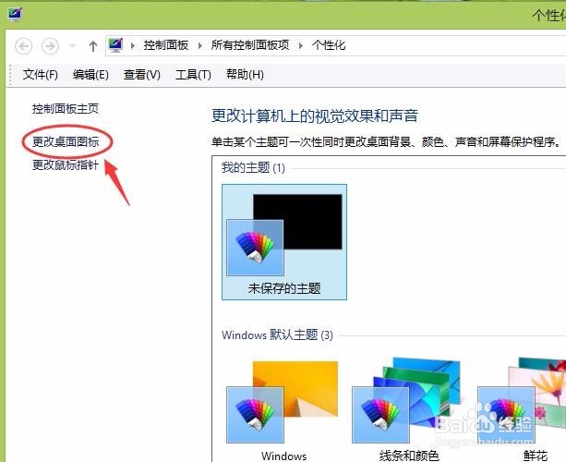Screen dimensions: 566x462
Task: Open 更改鼠标指针 link
Action: pos(66,164)
